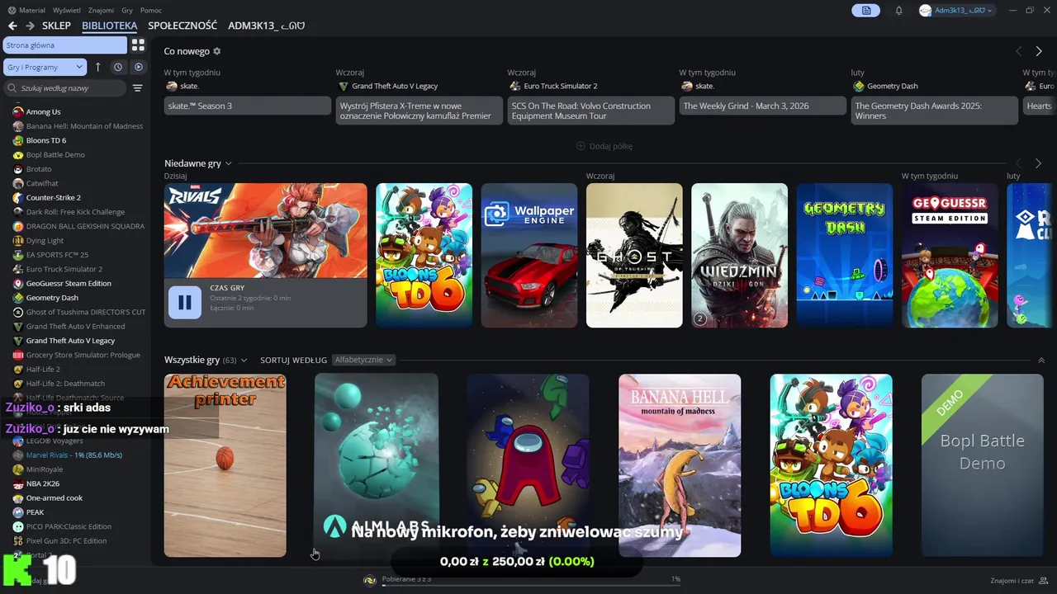Select Among Us in the game list
This screenshot has width=1057, height=594.
pos(43,111)
